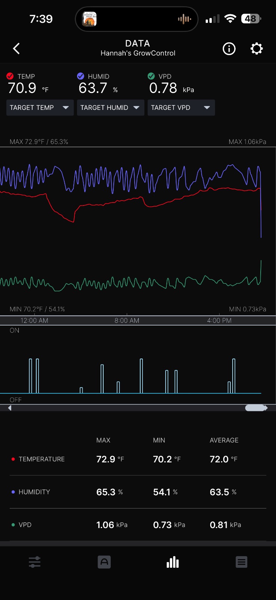Expand the TARGET VPD dropdown
276x600 pixels.
point(181,108)
